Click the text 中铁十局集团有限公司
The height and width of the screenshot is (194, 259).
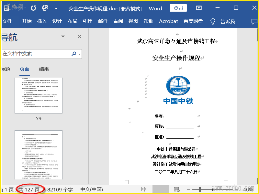pyautogui.click(x=176, y=149)
